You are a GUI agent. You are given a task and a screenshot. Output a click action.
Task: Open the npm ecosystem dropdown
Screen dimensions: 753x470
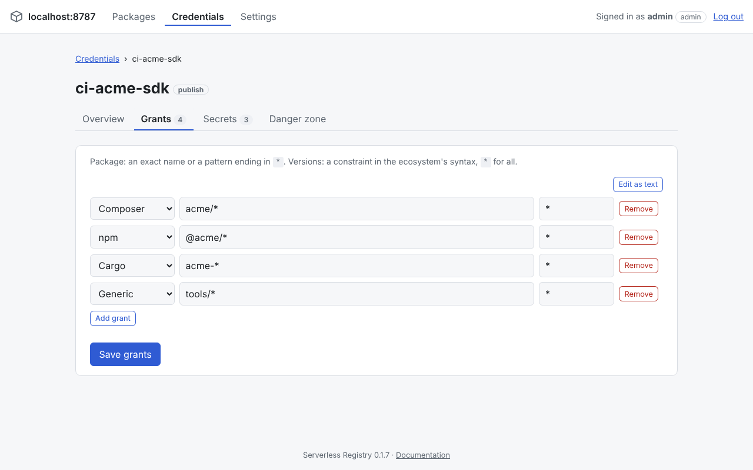pos(132,237)
